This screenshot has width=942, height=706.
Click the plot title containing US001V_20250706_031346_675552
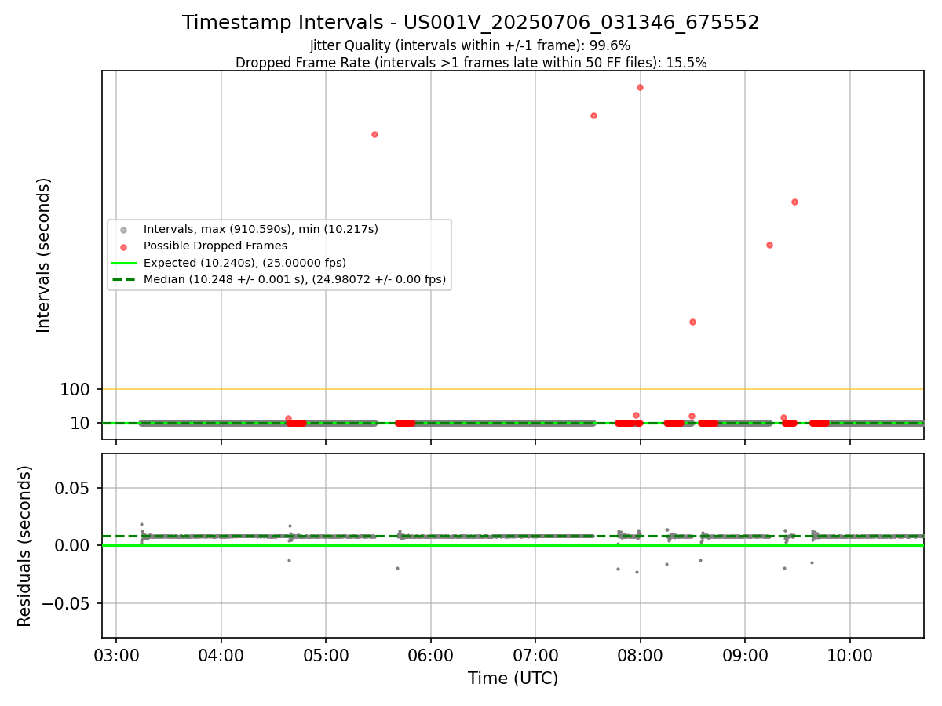pyautogui.click(x=471, y=23)
